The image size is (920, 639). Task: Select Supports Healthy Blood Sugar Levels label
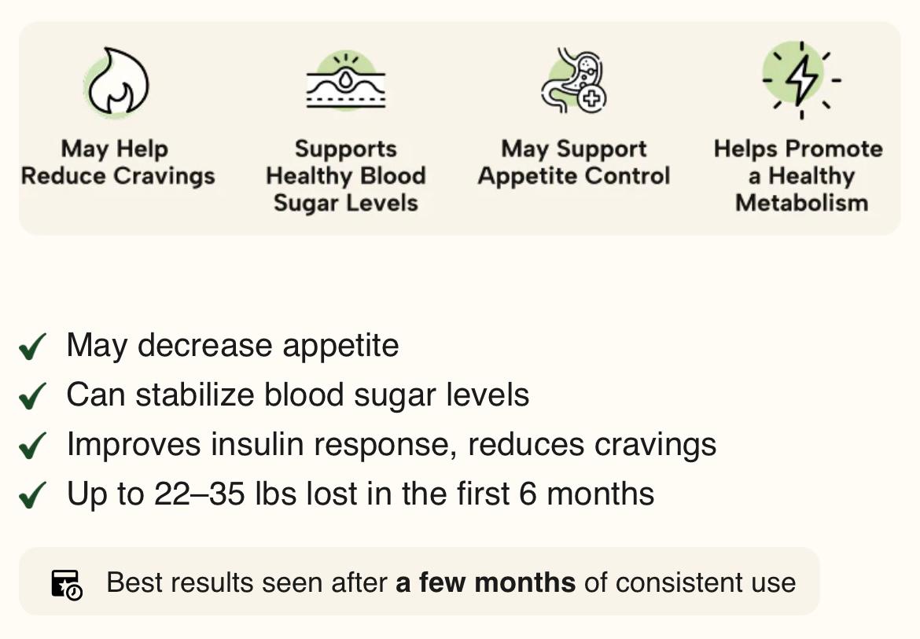346,175
